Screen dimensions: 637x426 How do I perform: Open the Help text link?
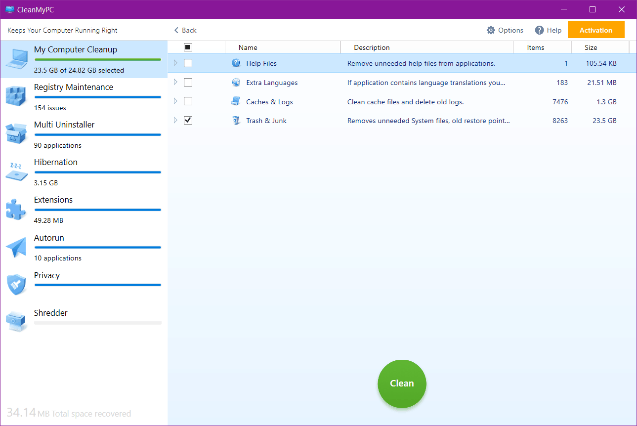tap(554, 30)
